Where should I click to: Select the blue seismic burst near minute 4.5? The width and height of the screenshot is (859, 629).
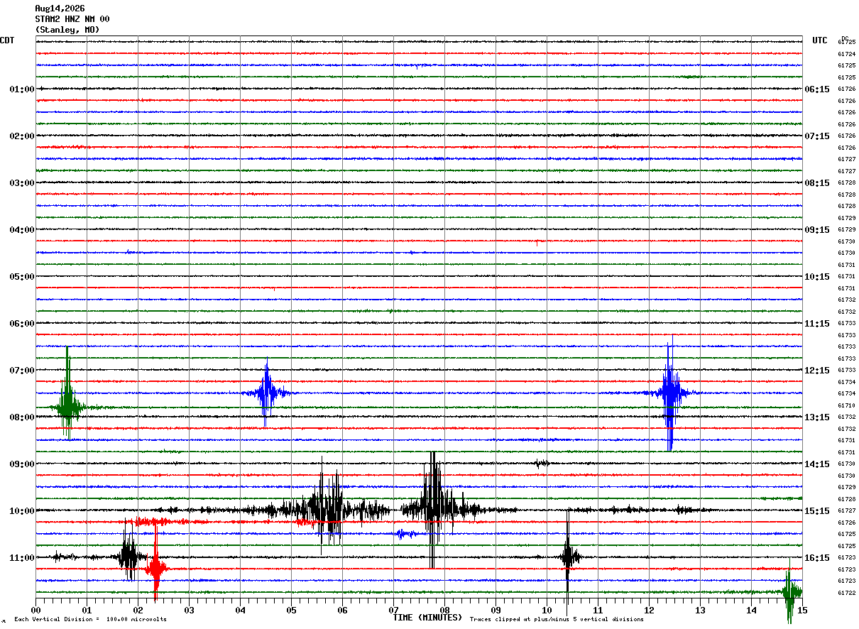click(x=266, y=393)
